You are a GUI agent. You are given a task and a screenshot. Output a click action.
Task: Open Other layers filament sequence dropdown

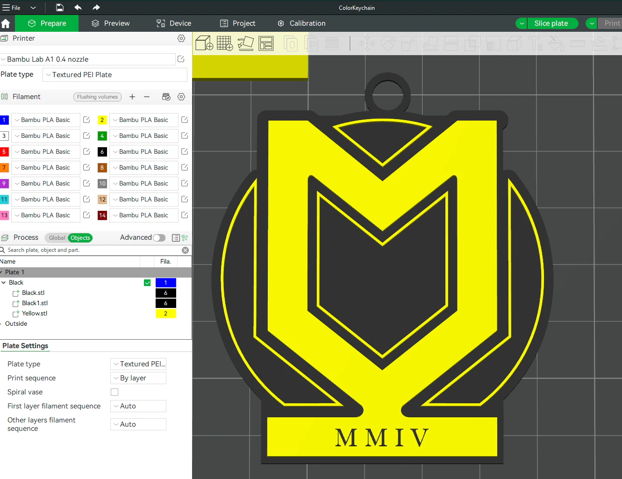138,424
